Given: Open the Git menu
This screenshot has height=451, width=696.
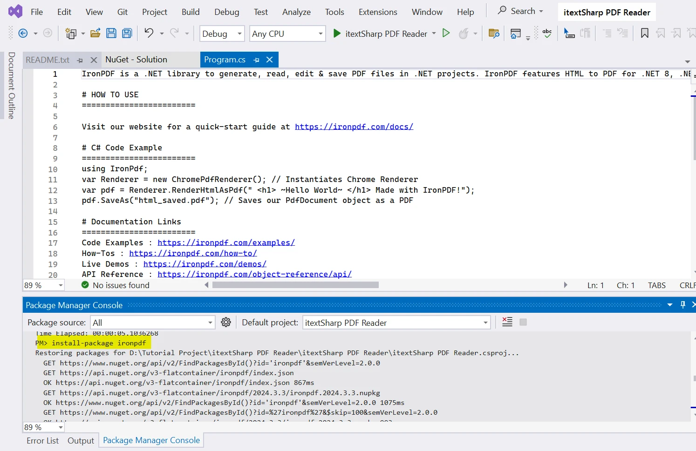Looking at the screenshot, I should [123, 12].
